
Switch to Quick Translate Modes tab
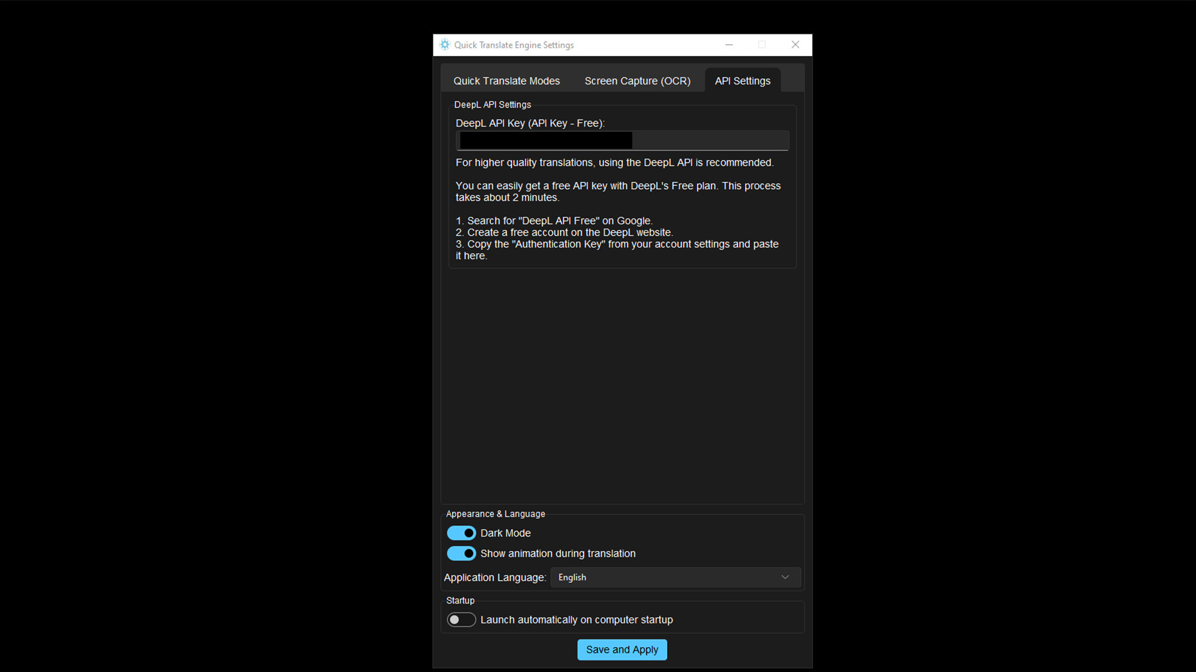click(506, 81)
